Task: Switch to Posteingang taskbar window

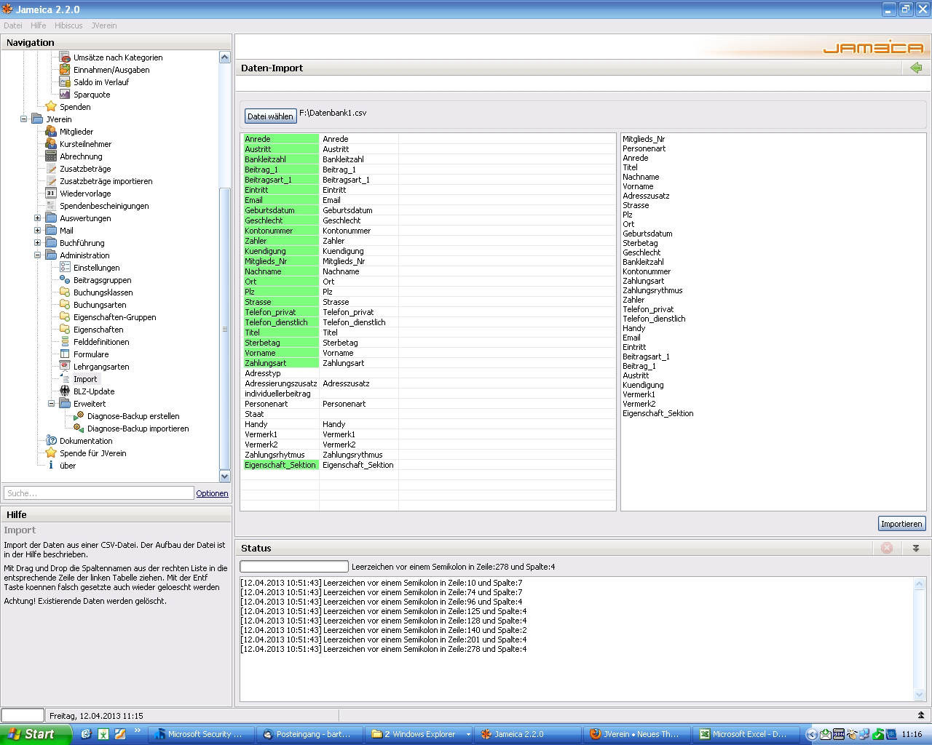Action: tap(311, 734)
